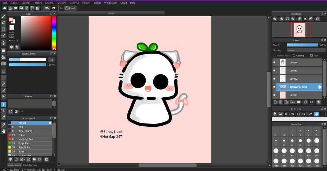Screen dimensions: 327x171
Task: Toggle the Lock checkbox
Action: click(x=311, y=56)
